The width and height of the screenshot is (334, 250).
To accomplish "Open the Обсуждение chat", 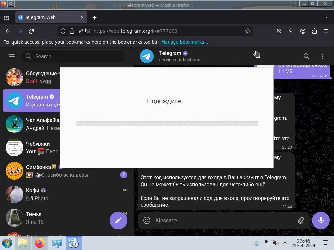I will pyautogui.click(x=31, y=77).
